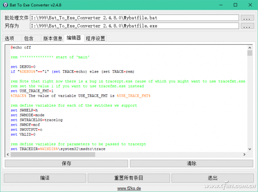
Task: Click the '@echo off' line in editor
Action: [21, 48]
